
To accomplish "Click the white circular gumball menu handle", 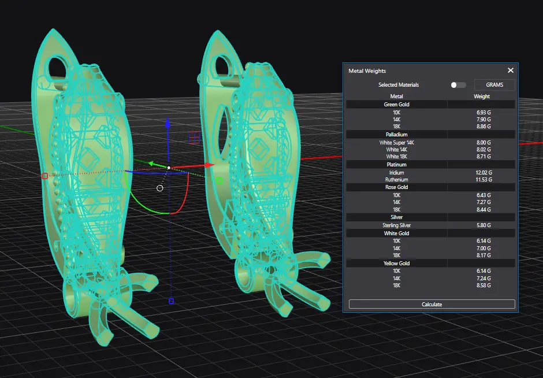I will 159,188.
